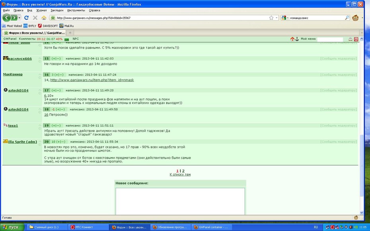Switch to МТС Коннект taskbar window

(89, 227)
